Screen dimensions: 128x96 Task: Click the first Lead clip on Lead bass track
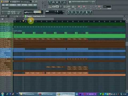click(27, 73)
